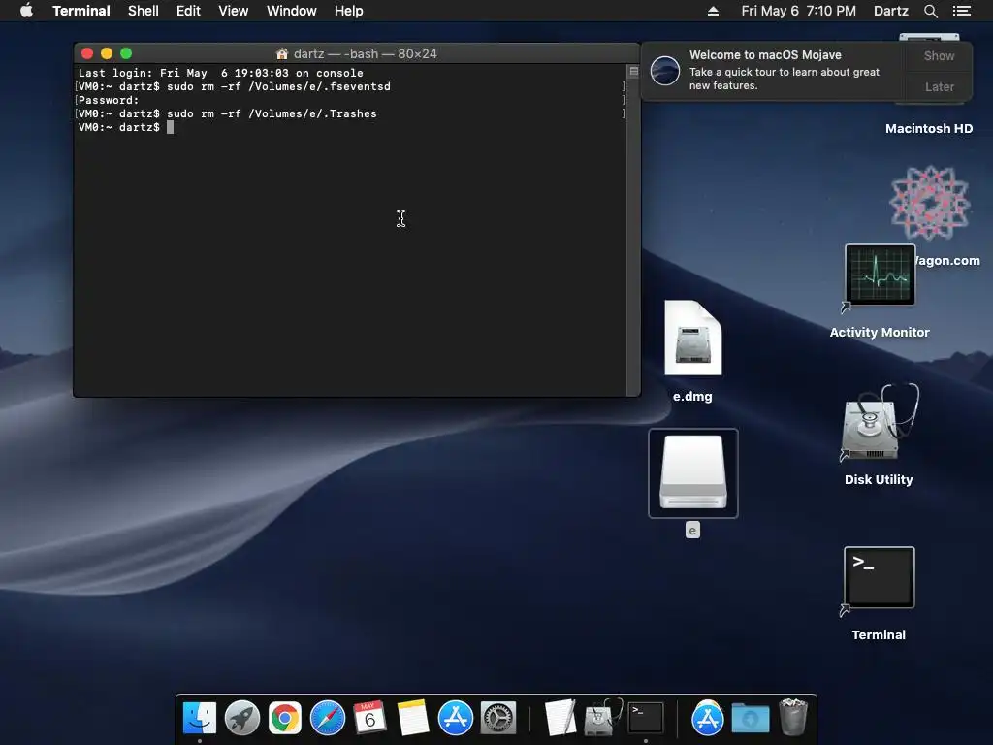Open the Terminal application menu
Viewport: 993px width, 745px height.
point(81,11)
